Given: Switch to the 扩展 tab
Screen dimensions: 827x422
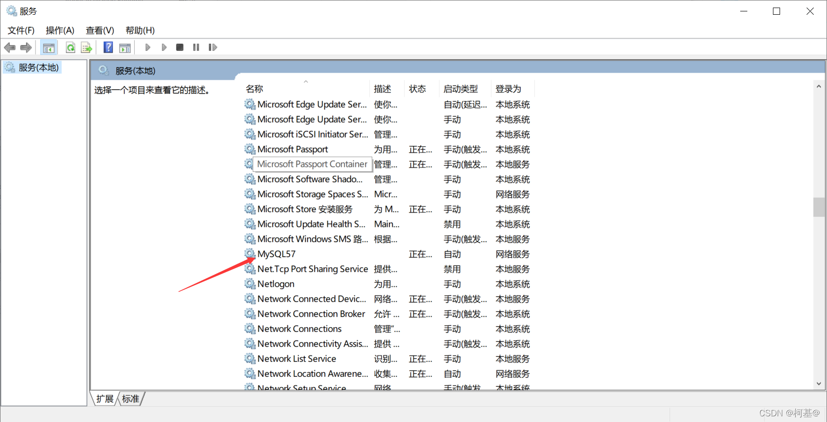Looking at the screenshot, I should coord(105,399).
